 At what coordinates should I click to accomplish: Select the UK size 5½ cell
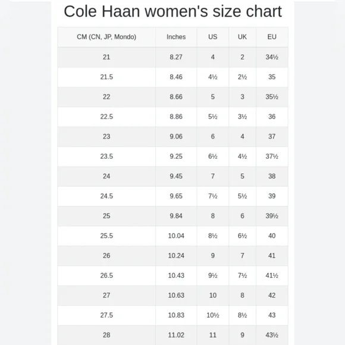pos(242,196)
